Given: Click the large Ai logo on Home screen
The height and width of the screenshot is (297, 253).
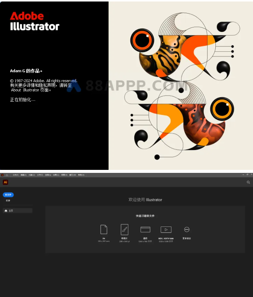Looking at the screenshot, I should tap(5, 182).
